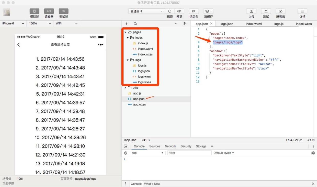
Task: Switch to the Network devtools tab
Action: 170,146
